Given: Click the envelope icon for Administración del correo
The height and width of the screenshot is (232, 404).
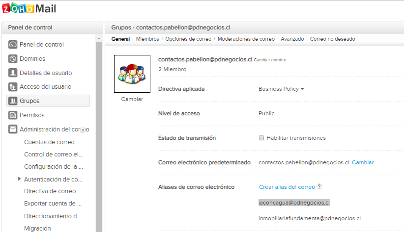Looking at the screenshot, I should coord(13,129).
